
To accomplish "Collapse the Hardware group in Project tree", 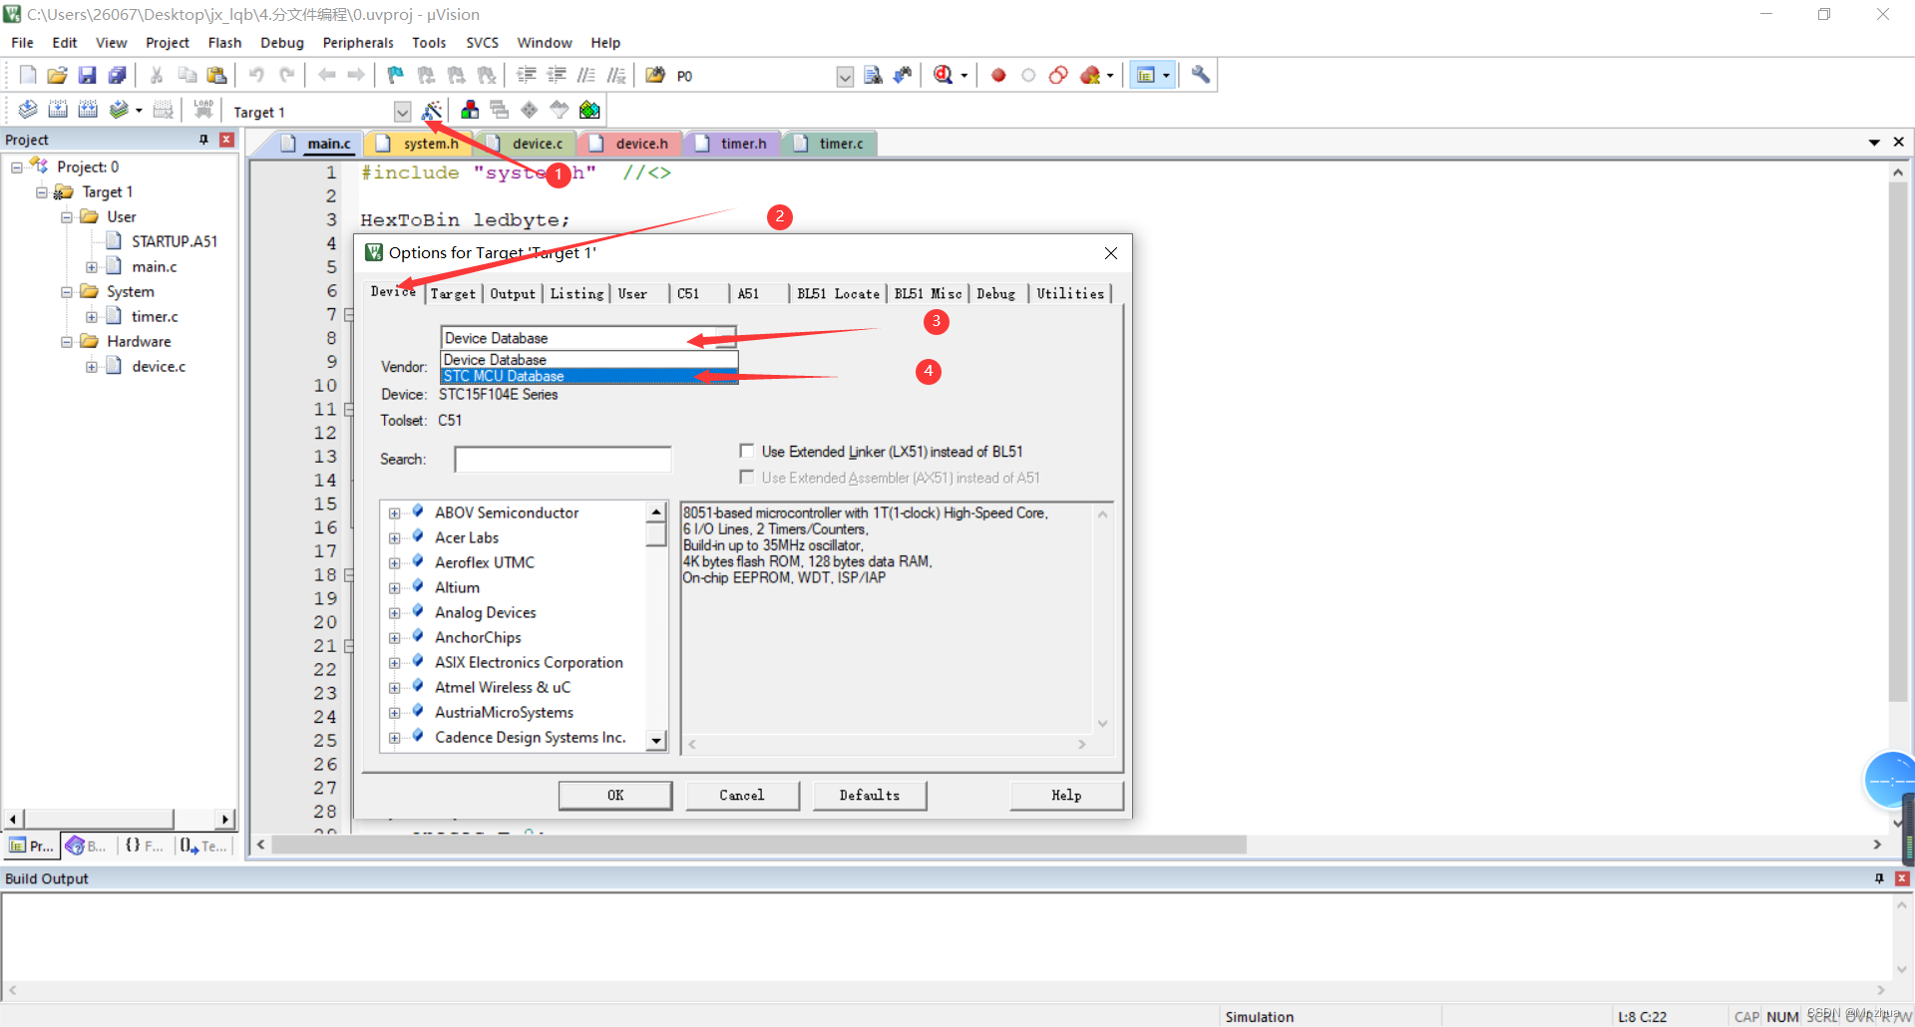I will 67,342.
